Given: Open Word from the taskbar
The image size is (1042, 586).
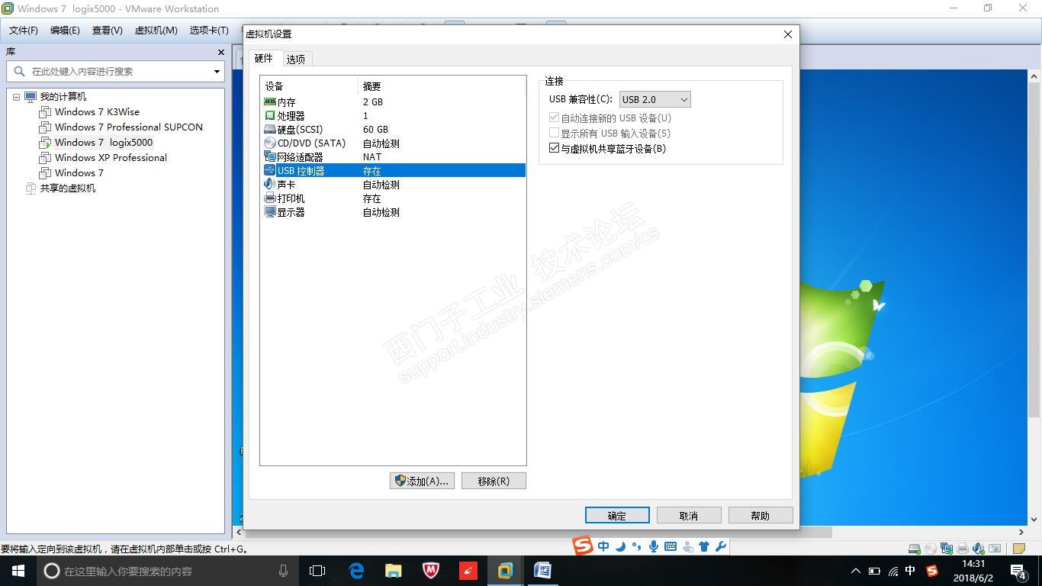Looking at the screenshot, I should coord(543,571).
